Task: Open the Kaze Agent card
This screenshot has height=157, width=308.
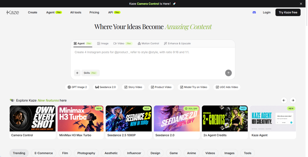Action: [x=273, y=122]
